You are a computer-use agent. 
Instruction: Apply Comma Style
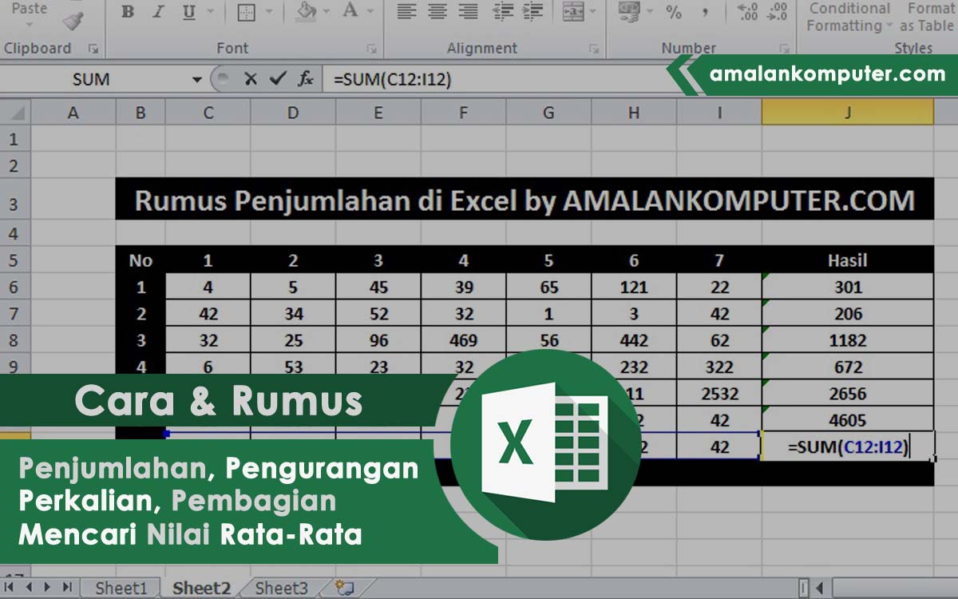pos(704,12)
